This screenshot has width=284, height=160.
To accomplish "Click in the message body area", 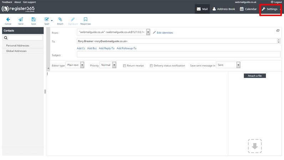I will click(137, 113).
